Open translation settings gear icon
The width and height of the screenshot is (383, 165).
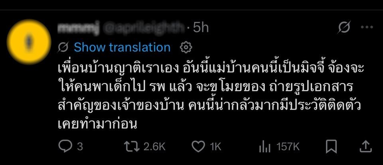click(x=186, y=47)
